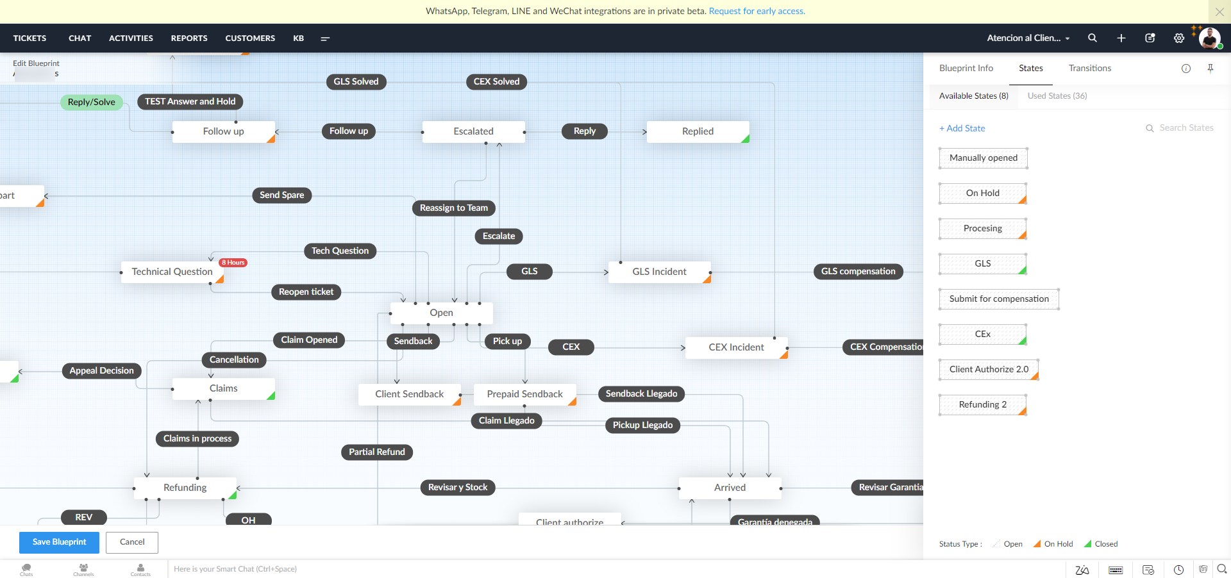Click the Search States magnifier icon
The image size is (1231, 578).
tap(1150, 128)
